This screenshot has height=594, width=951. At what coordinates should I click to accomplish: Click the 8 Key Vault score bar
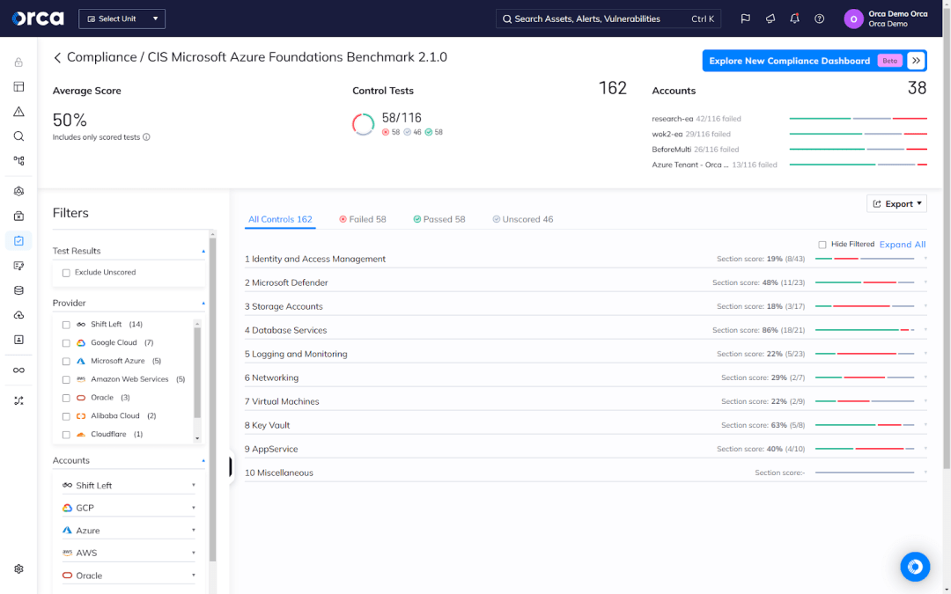click(x=865, y=426)
